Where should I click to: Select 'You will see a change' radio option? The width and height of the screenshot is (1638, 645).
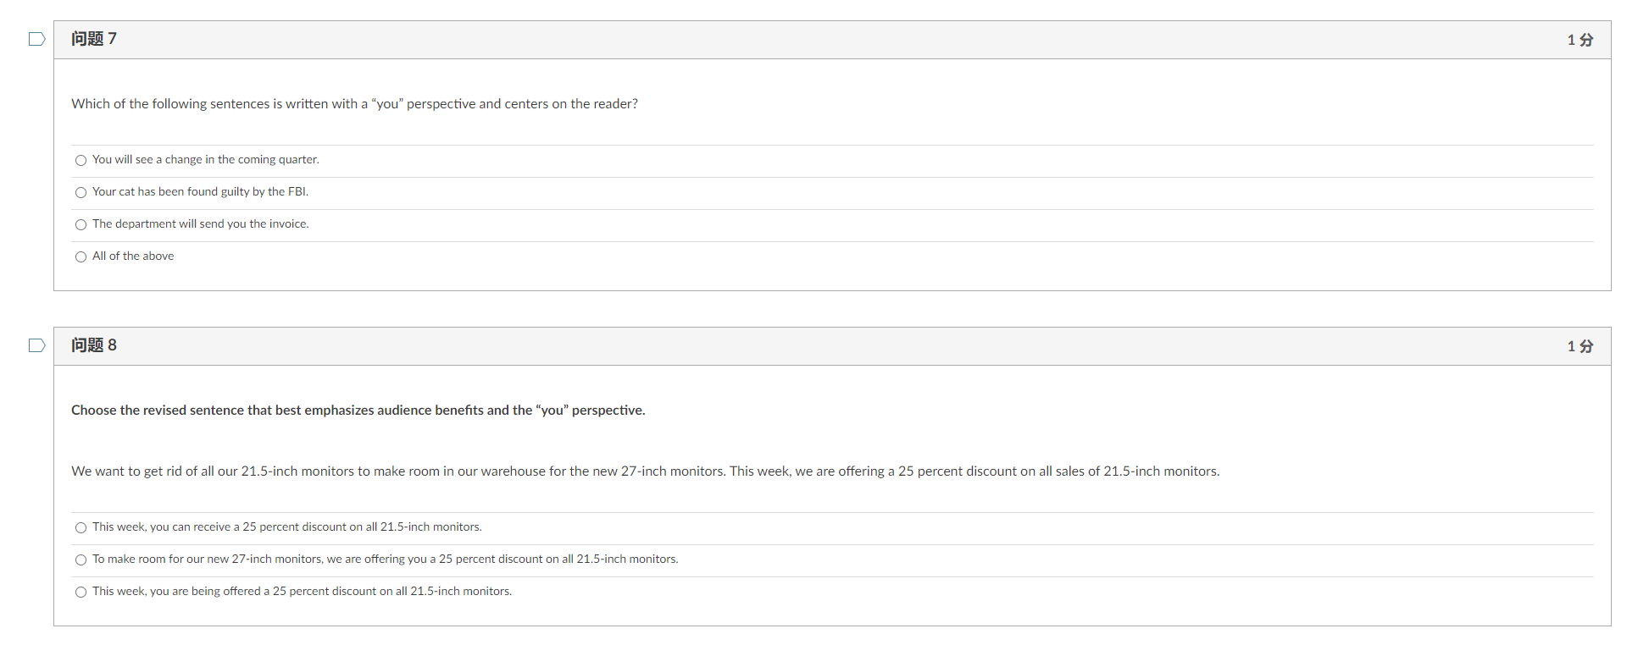81,160
